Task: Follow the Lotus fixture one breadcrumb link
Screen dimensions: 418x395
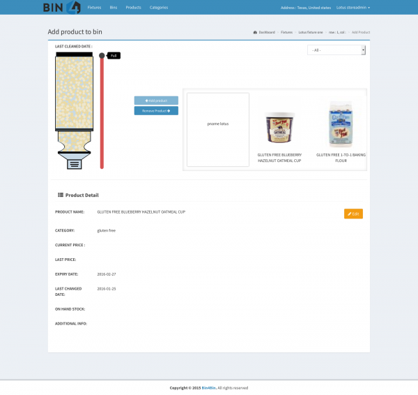Action: 310,32
